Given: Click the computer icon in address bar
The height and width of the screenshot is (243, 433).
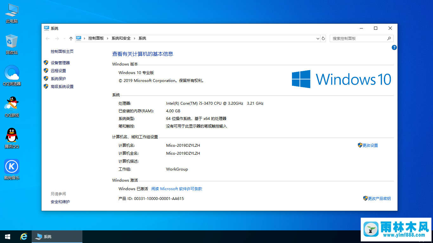Looking at the screenshot, I should click(79, 38).
